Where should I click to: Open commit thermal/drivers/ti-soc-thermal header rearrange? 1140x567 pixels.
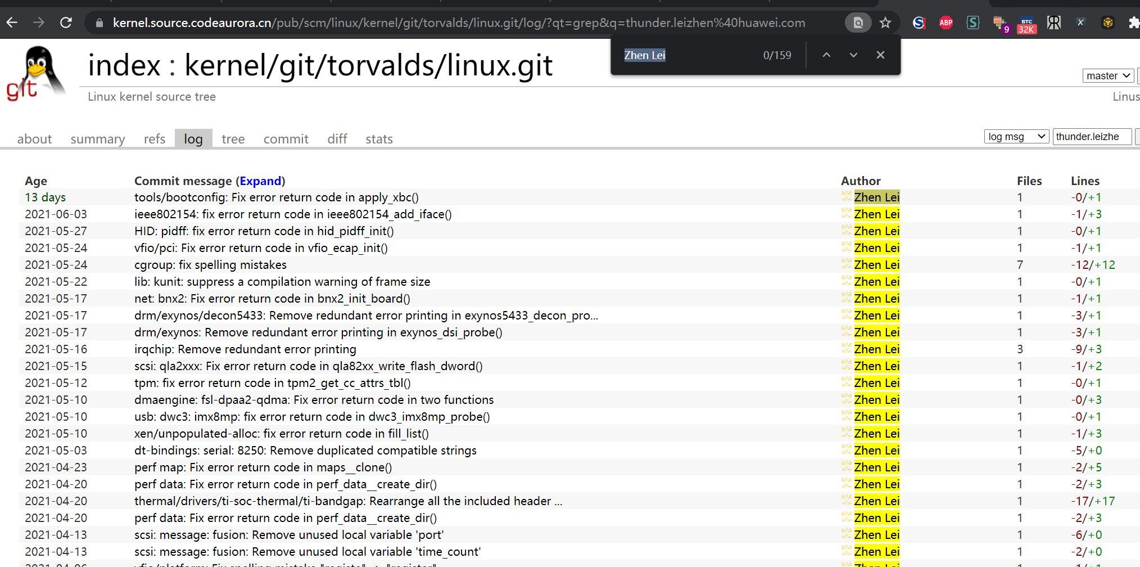pos(348,501)
